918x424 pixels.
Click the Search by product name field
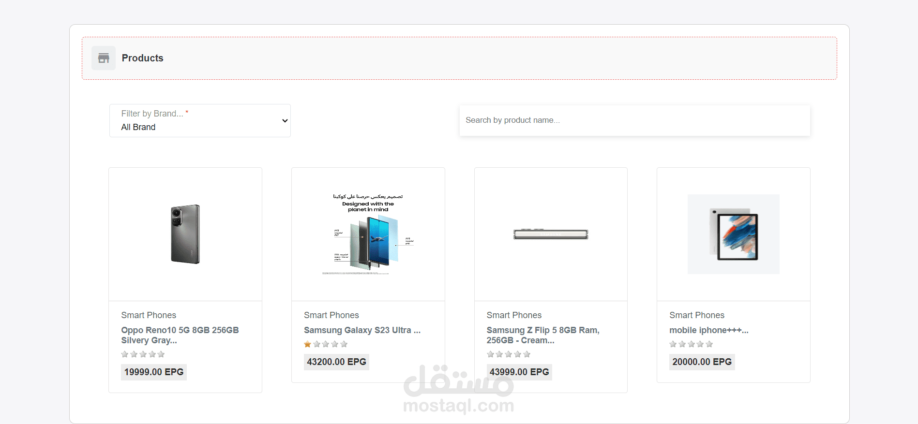634,120
